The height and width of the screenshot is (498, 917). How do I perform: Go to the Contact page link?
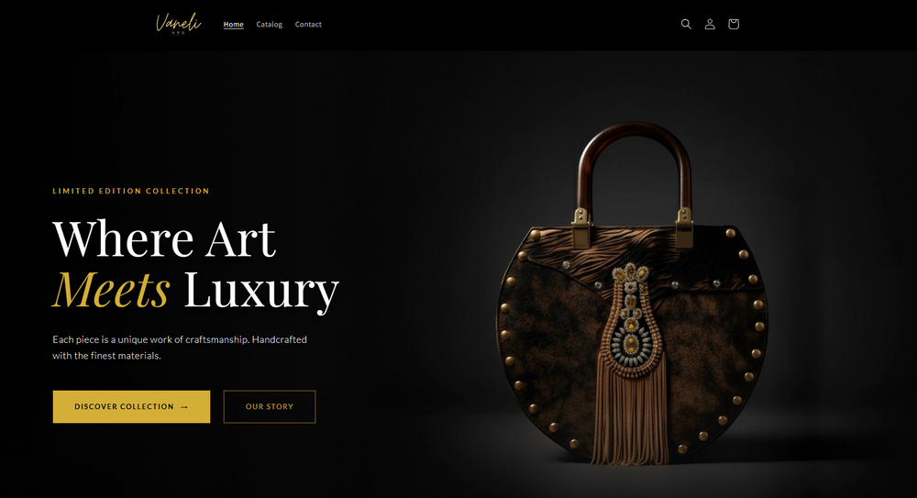[x=308, y=25]
